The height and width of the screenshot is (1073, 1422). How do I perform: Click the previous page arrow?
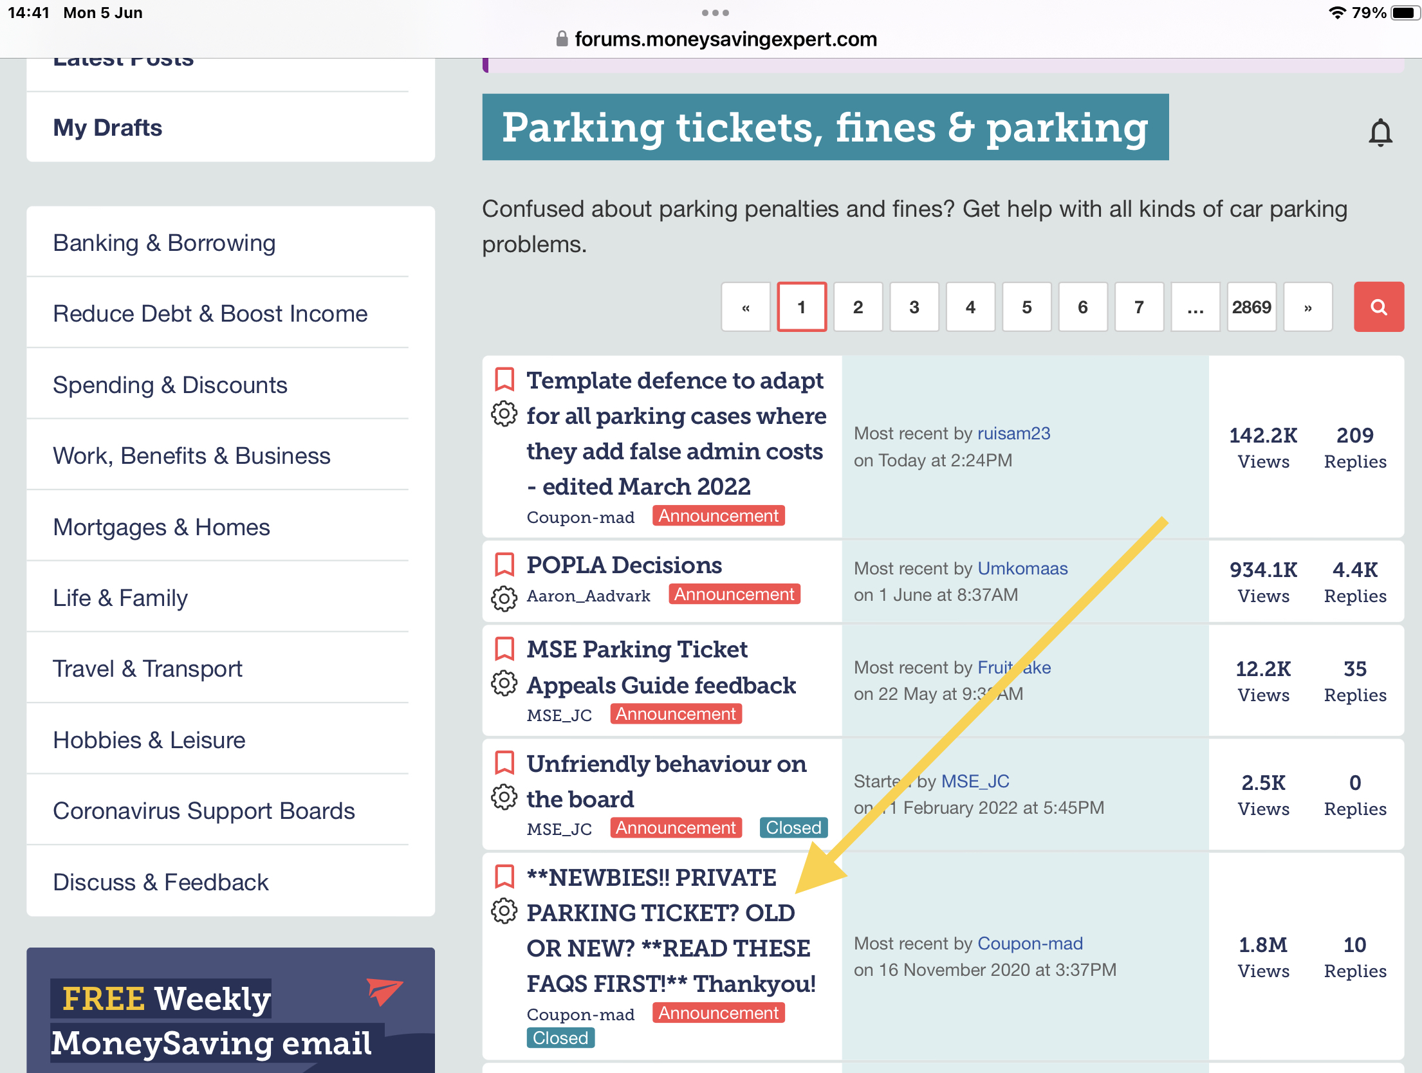click(x=746, y=307)
